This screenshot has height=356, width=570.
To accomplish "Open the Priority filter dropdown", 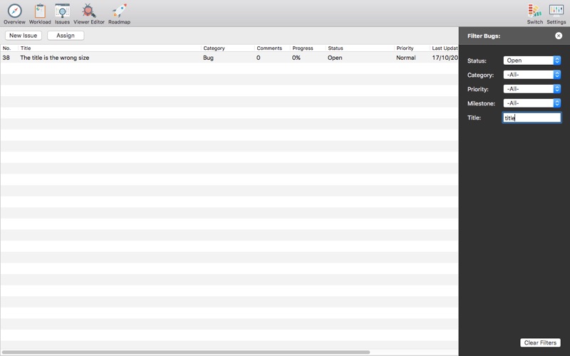I will pyautogui.click(x=532, y=88).
